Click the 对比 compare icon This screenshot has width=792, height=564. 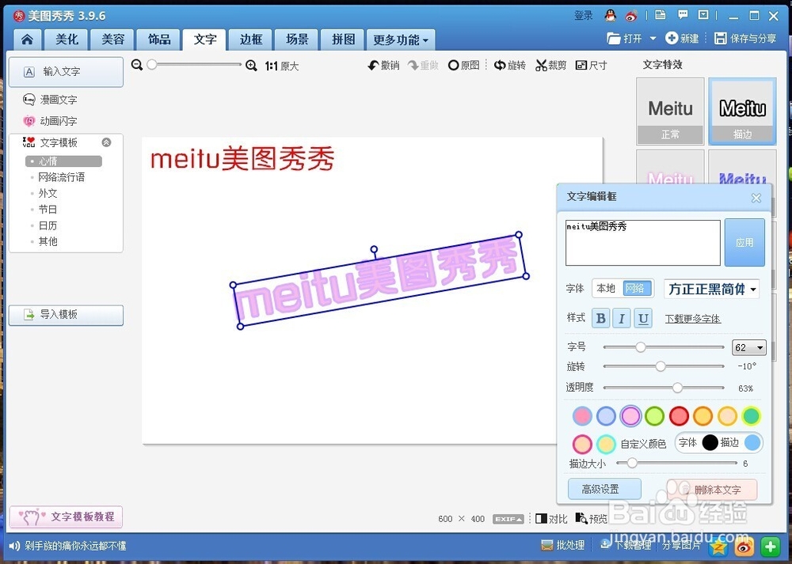tap(551, 519)
